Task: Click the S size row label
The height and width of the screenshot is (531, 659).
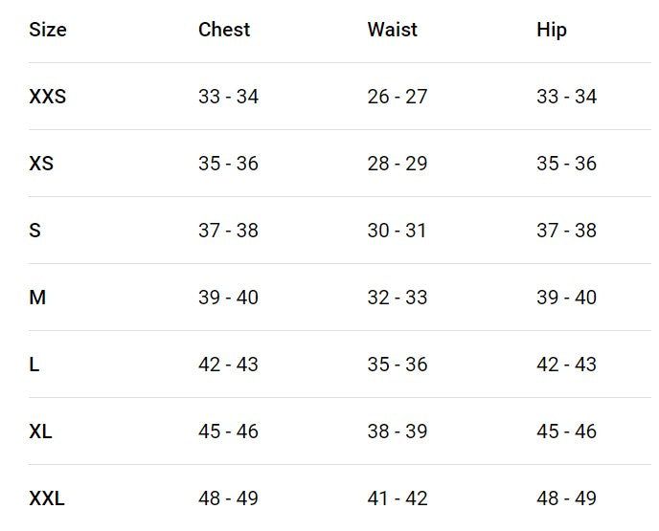Action: 34,231
